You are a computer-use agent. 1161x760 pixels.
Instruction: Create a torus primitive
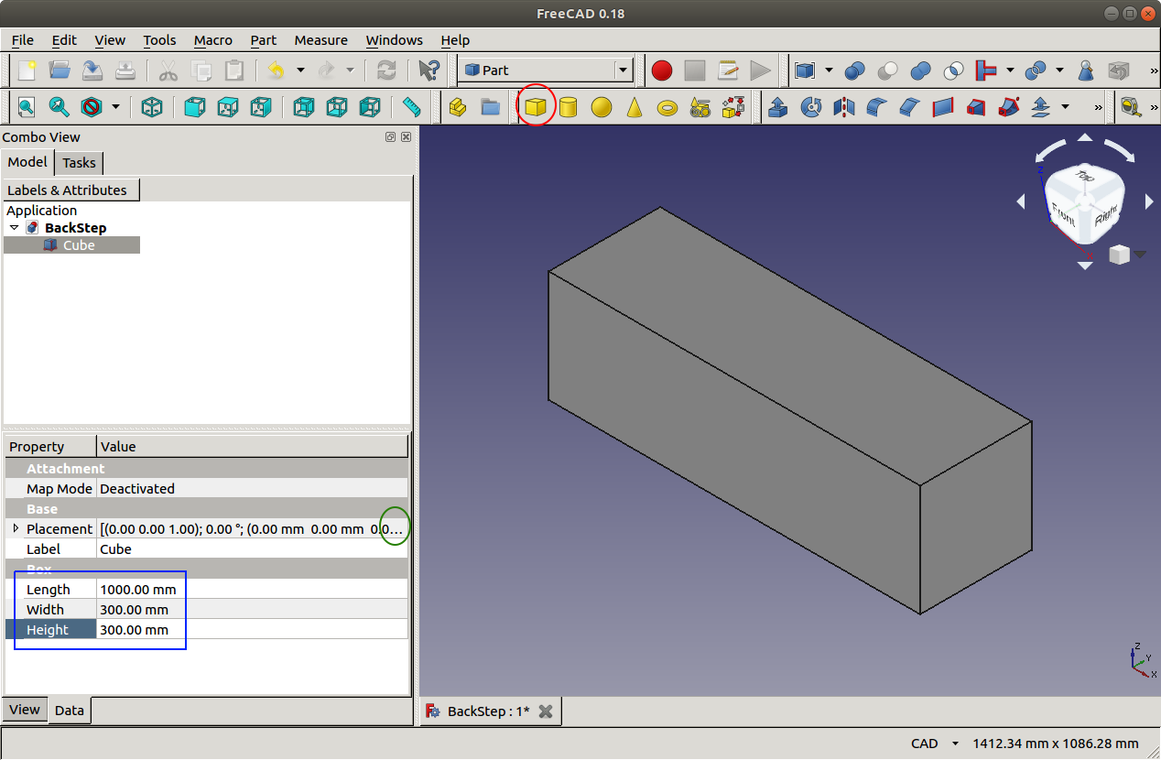(667, 107)
